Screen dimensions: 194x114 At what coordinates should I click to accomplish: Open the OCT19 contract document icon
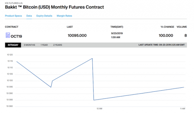pyautogui.click(x=8, y=35)
